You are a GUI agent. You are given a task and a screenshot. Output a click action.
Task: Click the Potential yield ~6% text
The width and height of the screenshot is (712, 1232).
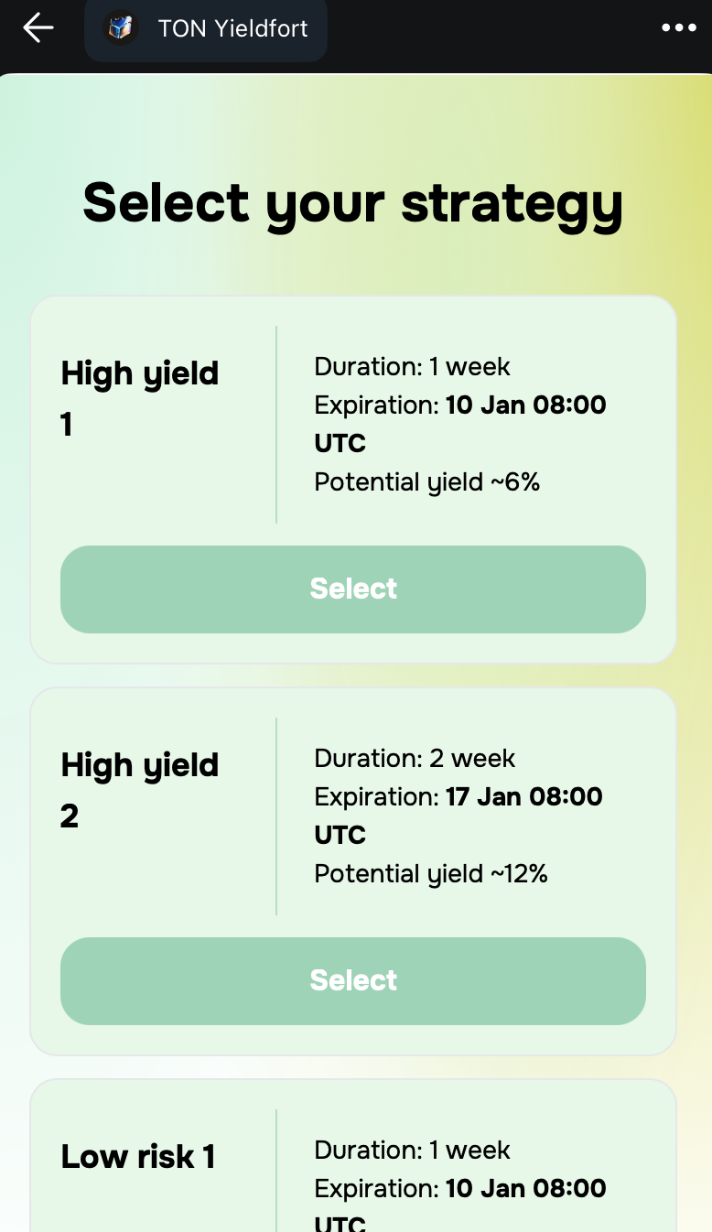click(x=427, y=481)
